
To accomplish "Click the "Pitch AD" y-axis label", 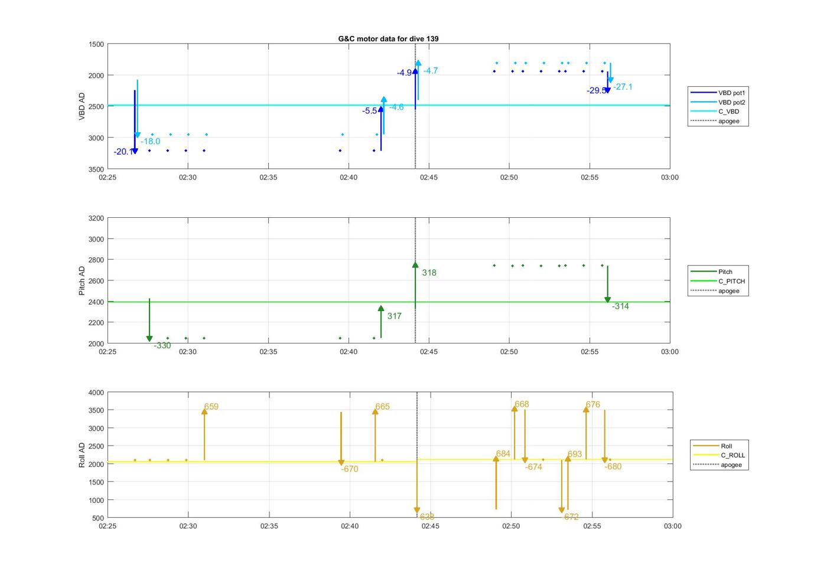I will (x=82, y=280).
